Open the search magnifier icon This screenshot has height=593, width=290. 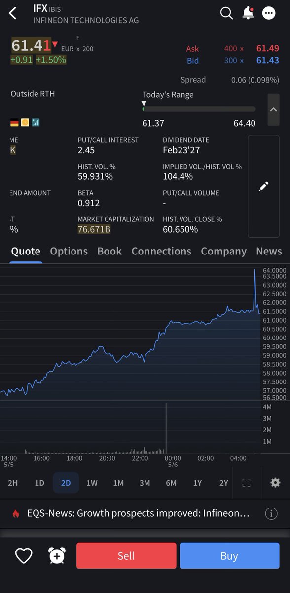tap(226, 13)
